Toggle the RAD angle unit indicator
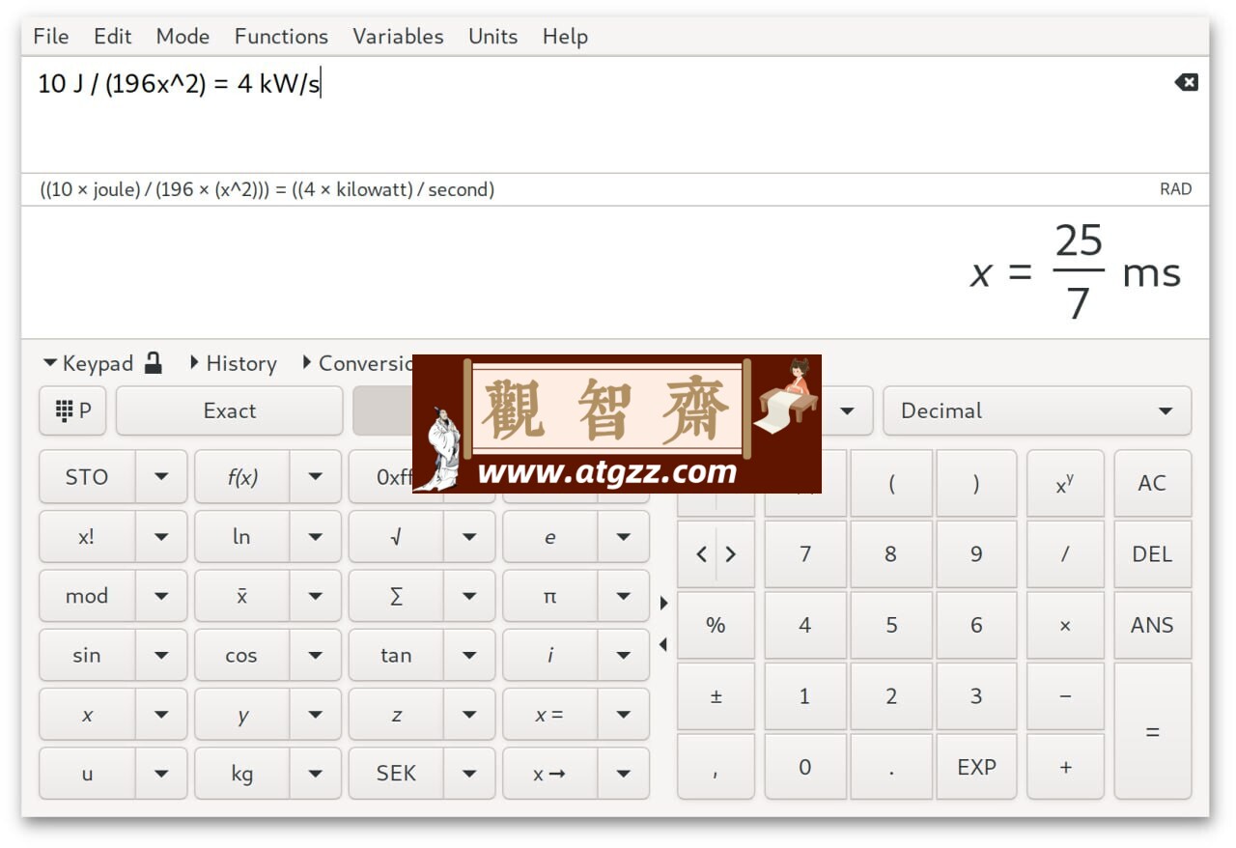The image size is (1236, 848). click(1175, 189)
